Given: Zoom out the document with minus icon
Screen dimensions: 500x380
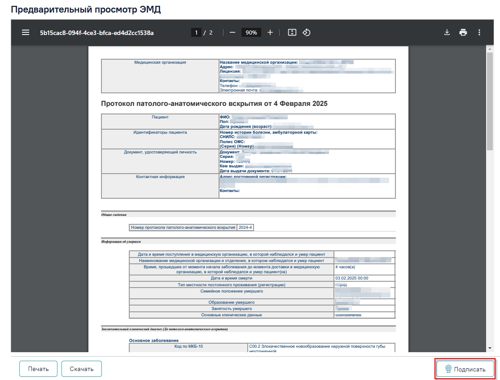Looking at the screenshot, I should [232, 32].
